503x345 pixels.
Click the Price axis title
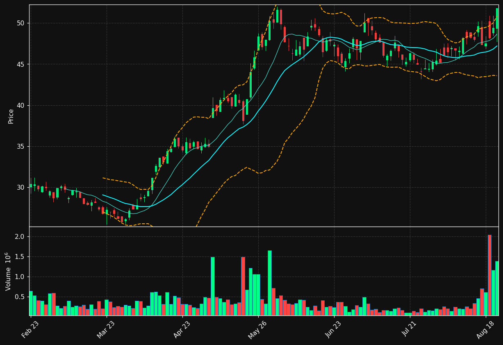pos(11,116)
